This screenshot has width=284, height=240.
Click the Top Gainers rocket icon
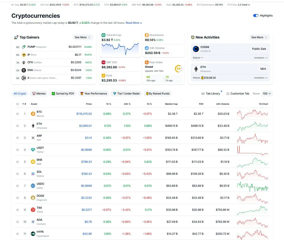pyautogui.click(x=16, y=37)
